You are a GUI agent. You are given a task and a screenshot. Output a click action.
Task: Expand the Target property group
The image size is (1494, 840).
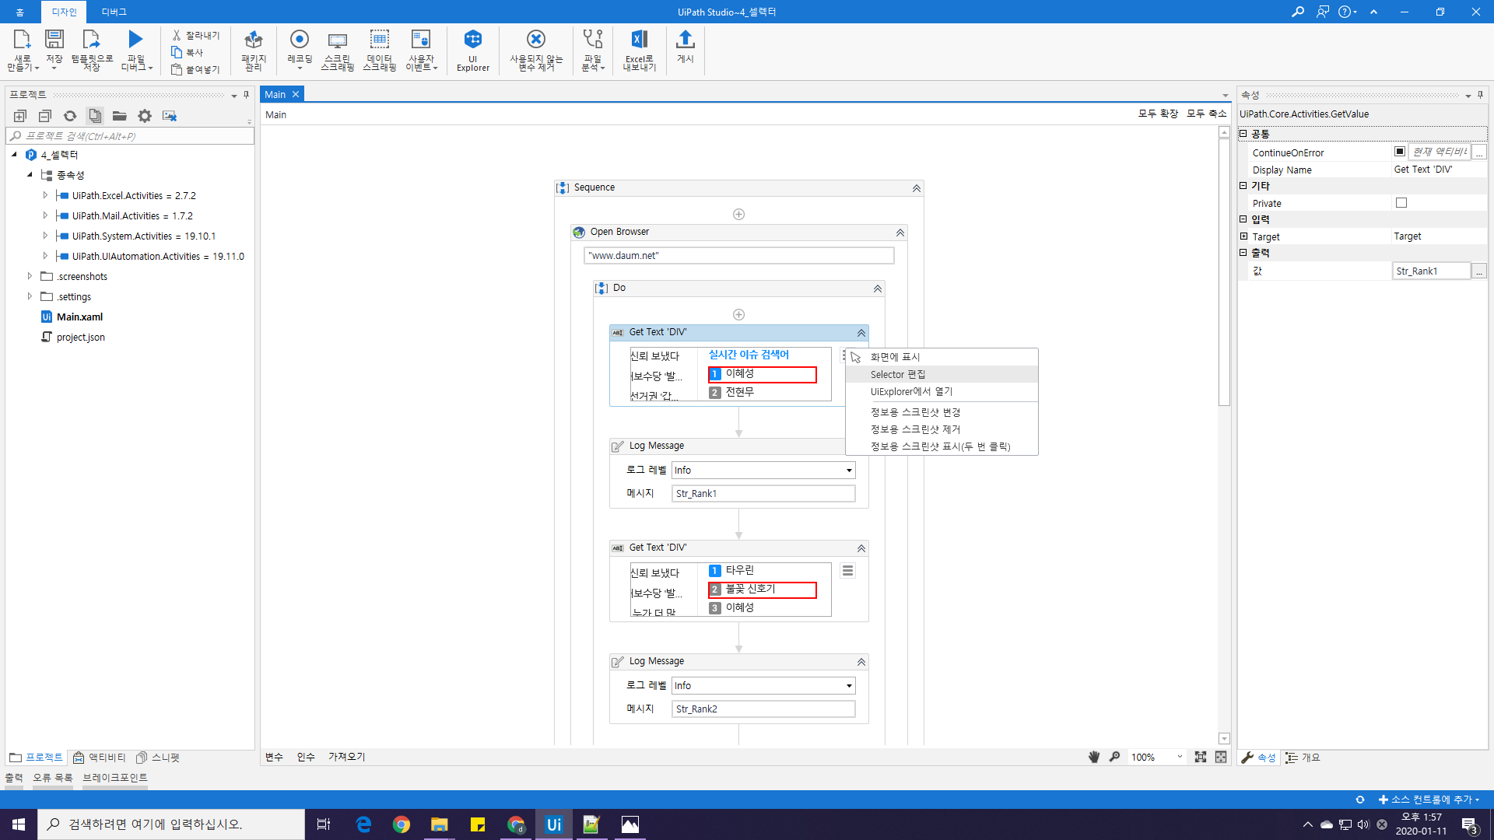1243,236
